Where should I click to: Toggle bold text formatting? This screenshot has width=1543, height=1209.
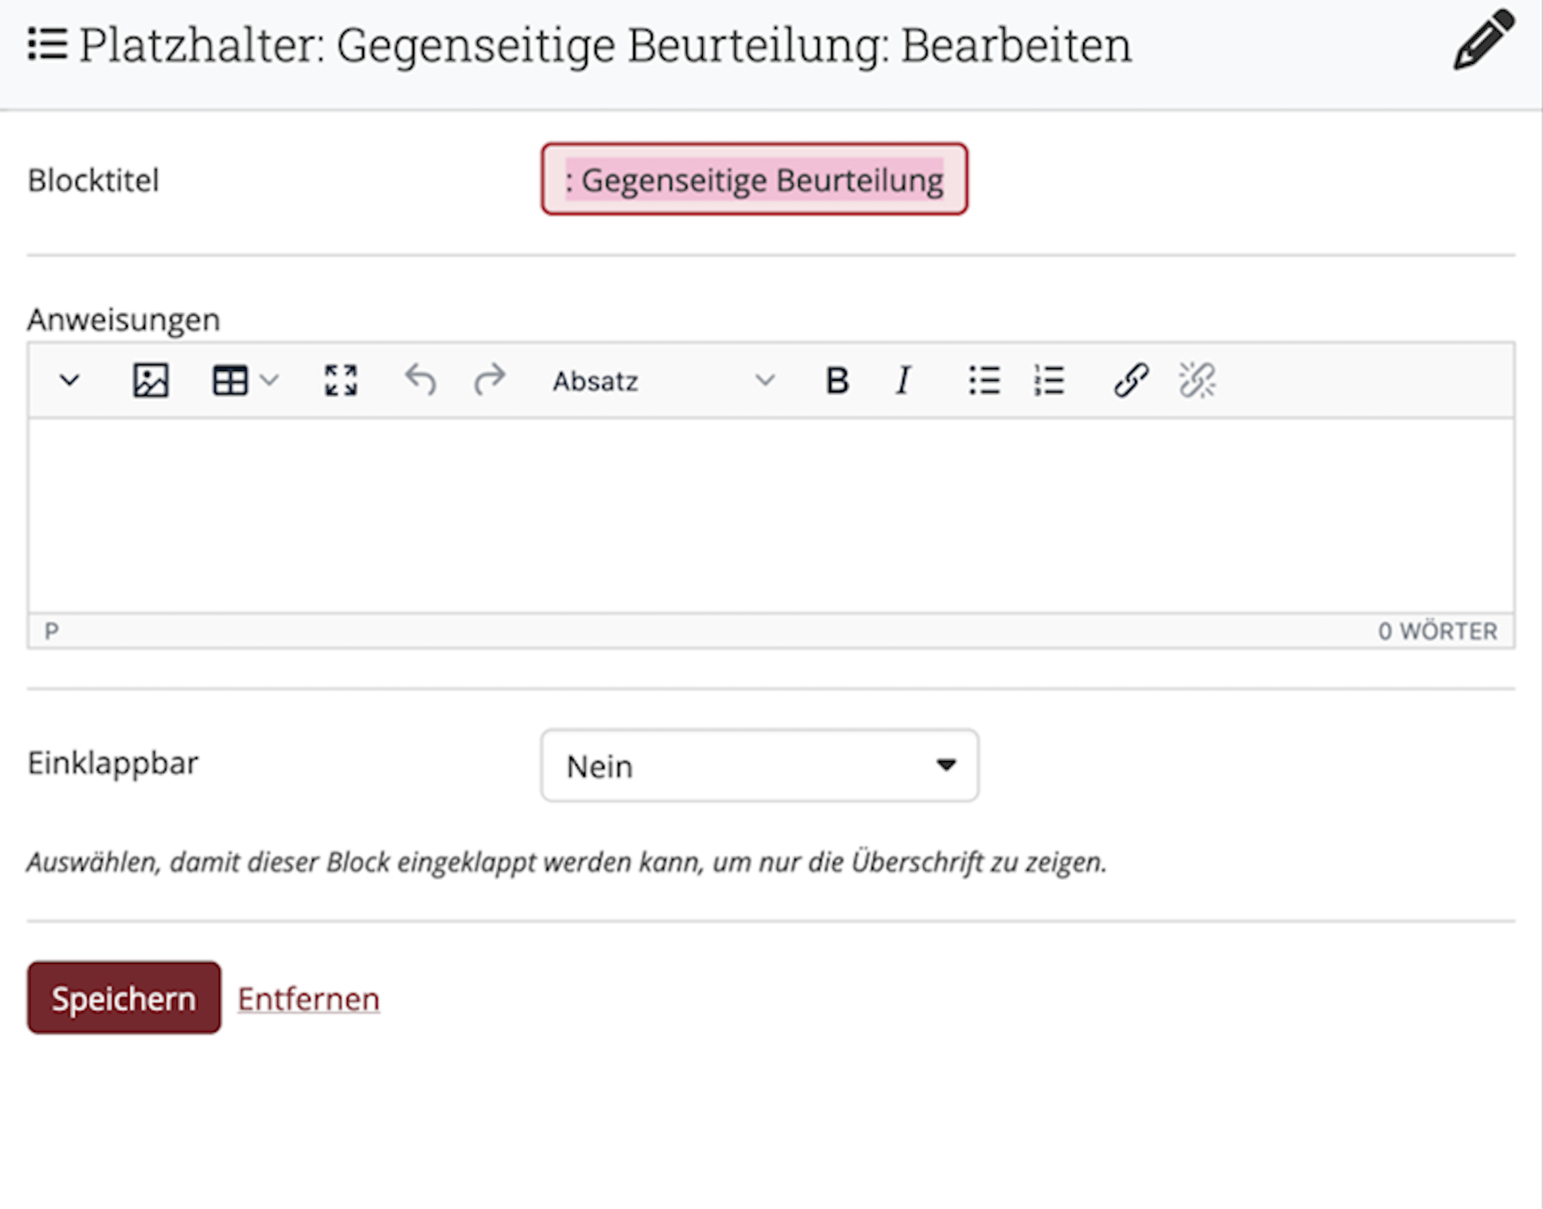(837, 381)
